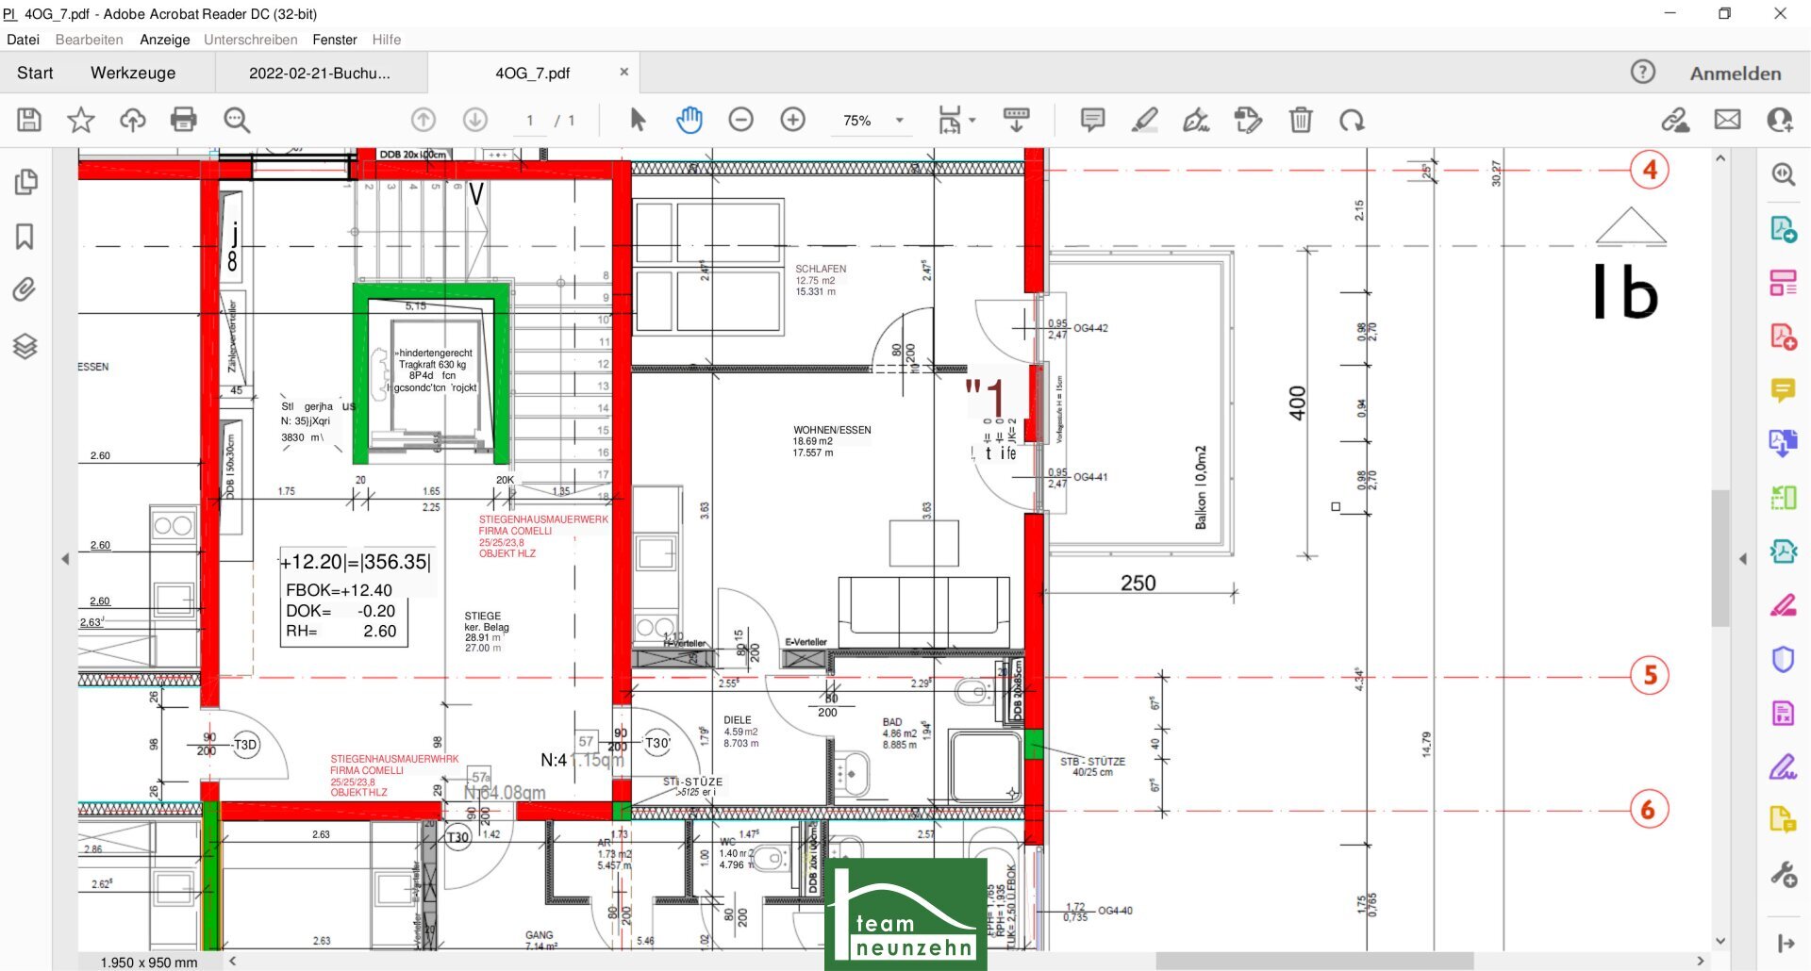Go to the next page arrow
1811x971 pixels.
[475, 120]
